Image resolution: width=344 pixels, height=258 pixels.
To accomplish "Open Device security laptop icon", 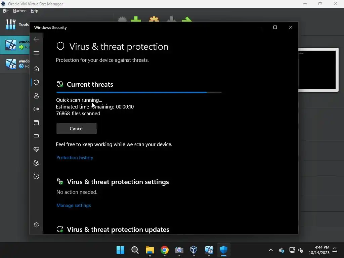I will click(x=36, y=136).
